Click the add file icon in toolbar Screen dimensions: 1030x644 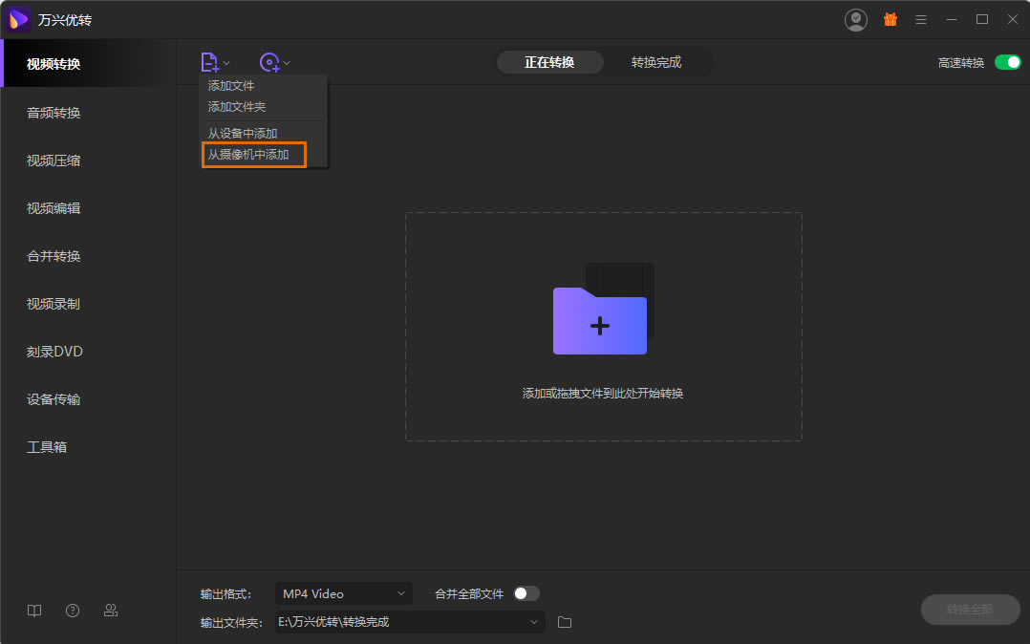pos(210,62)
